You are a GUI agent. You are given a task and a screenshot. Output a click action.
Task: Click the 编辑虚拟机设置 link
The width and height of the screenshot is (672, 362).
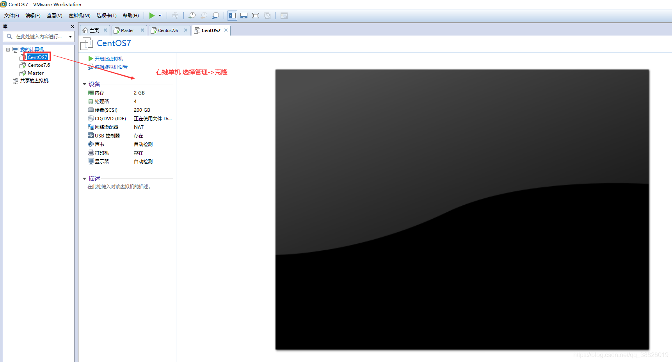pyautogui.click(x=111, y=67)
